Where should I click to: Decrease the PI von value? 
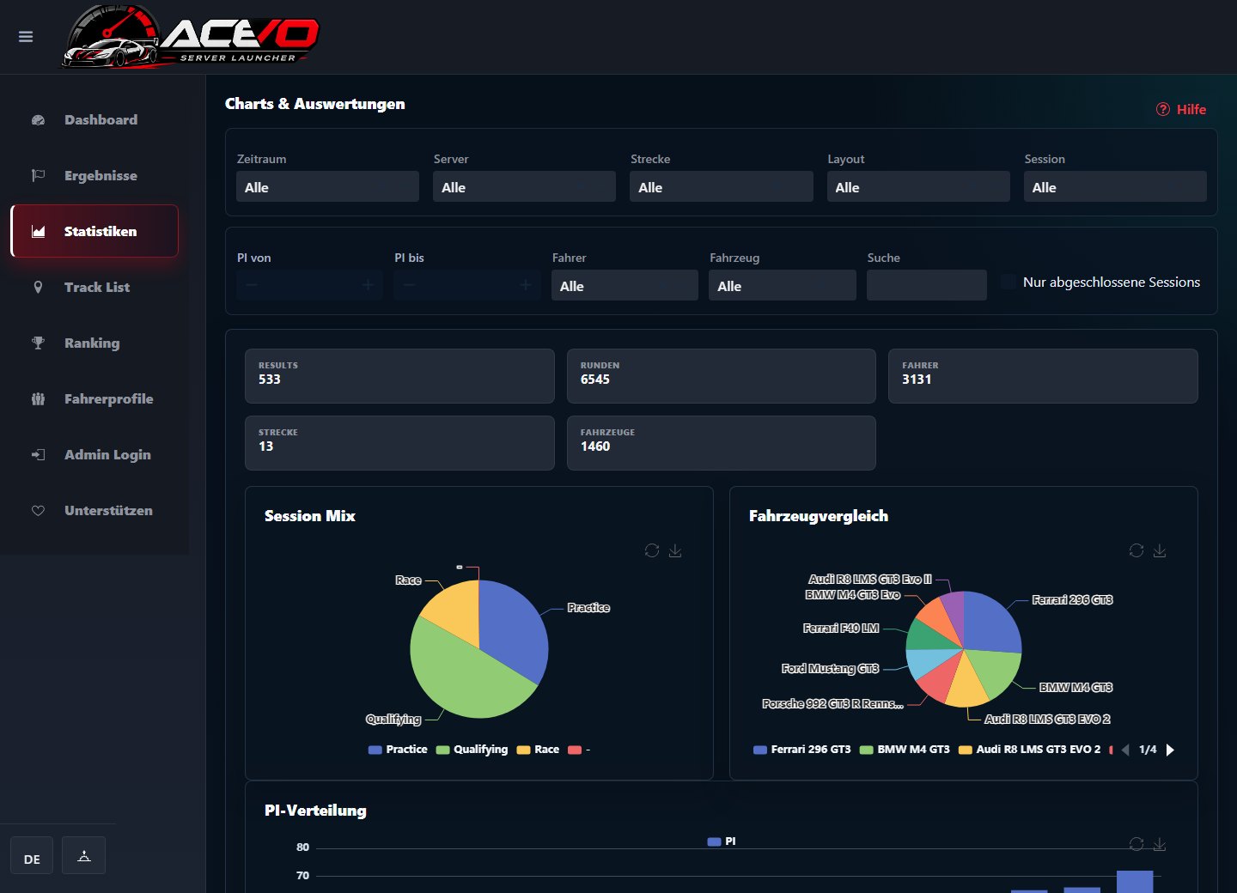click(x=252, y=285)
